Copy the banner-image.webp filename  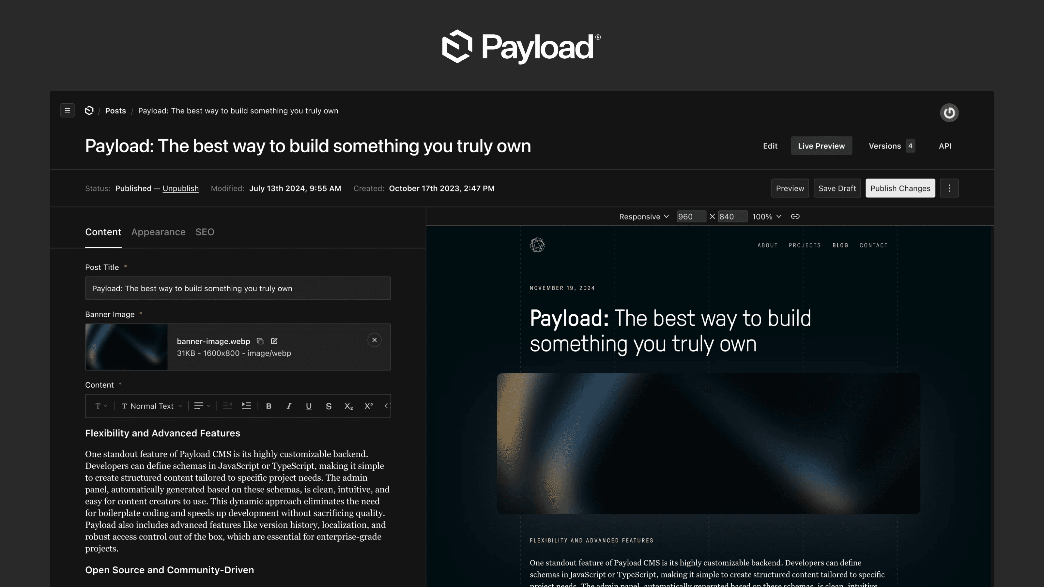tap(260, 341)
